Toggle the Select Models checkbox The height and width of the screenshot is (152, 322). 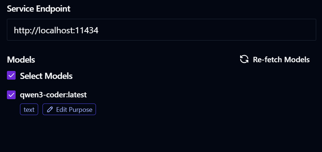[12, 75]
